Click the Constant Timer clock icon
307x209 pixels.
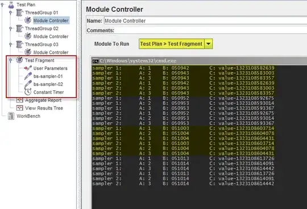[28, 92]
